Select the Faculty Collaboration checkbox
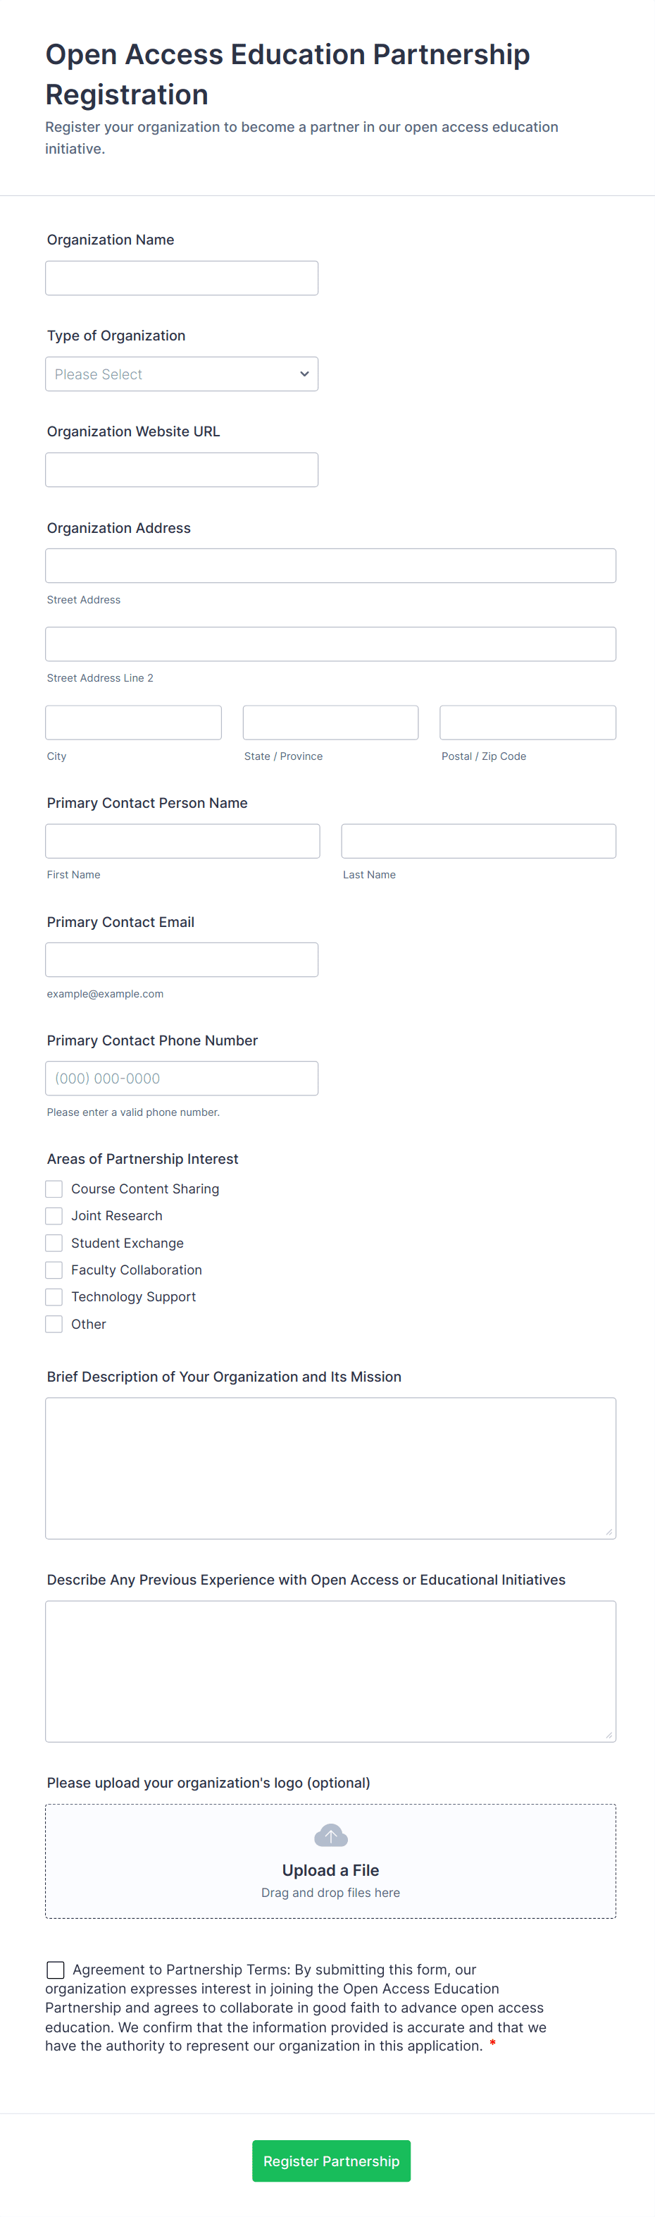Image resolution: width=655 pixels, height=2217 pixels. 54,1270
